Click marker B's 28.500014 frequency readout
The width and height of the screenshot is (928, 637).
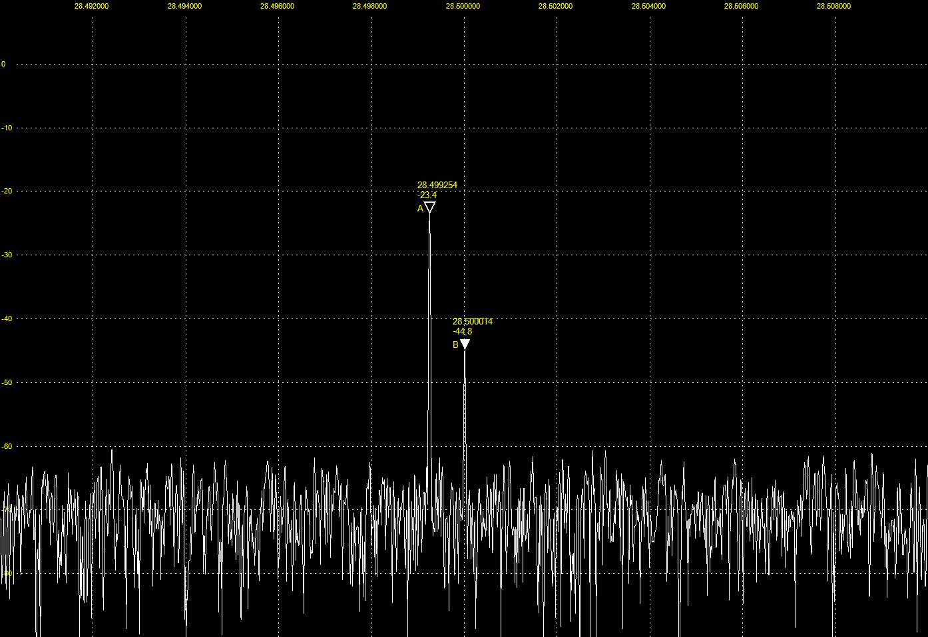pos(473,321)
